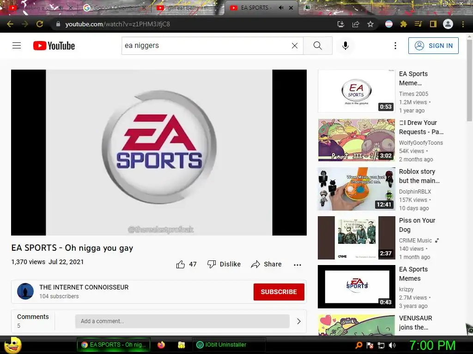Open Chrome three-dot main menu
Image resolution: width=473 pixels, height=354 pixels.
click(463, 24)
